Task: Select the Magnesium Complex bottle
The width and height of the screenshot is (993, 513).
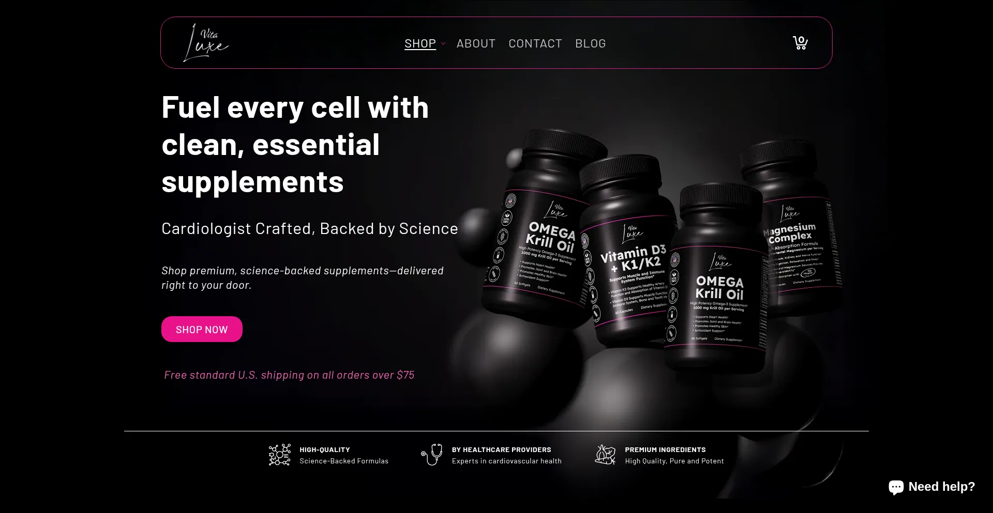Action: point(794,227)
